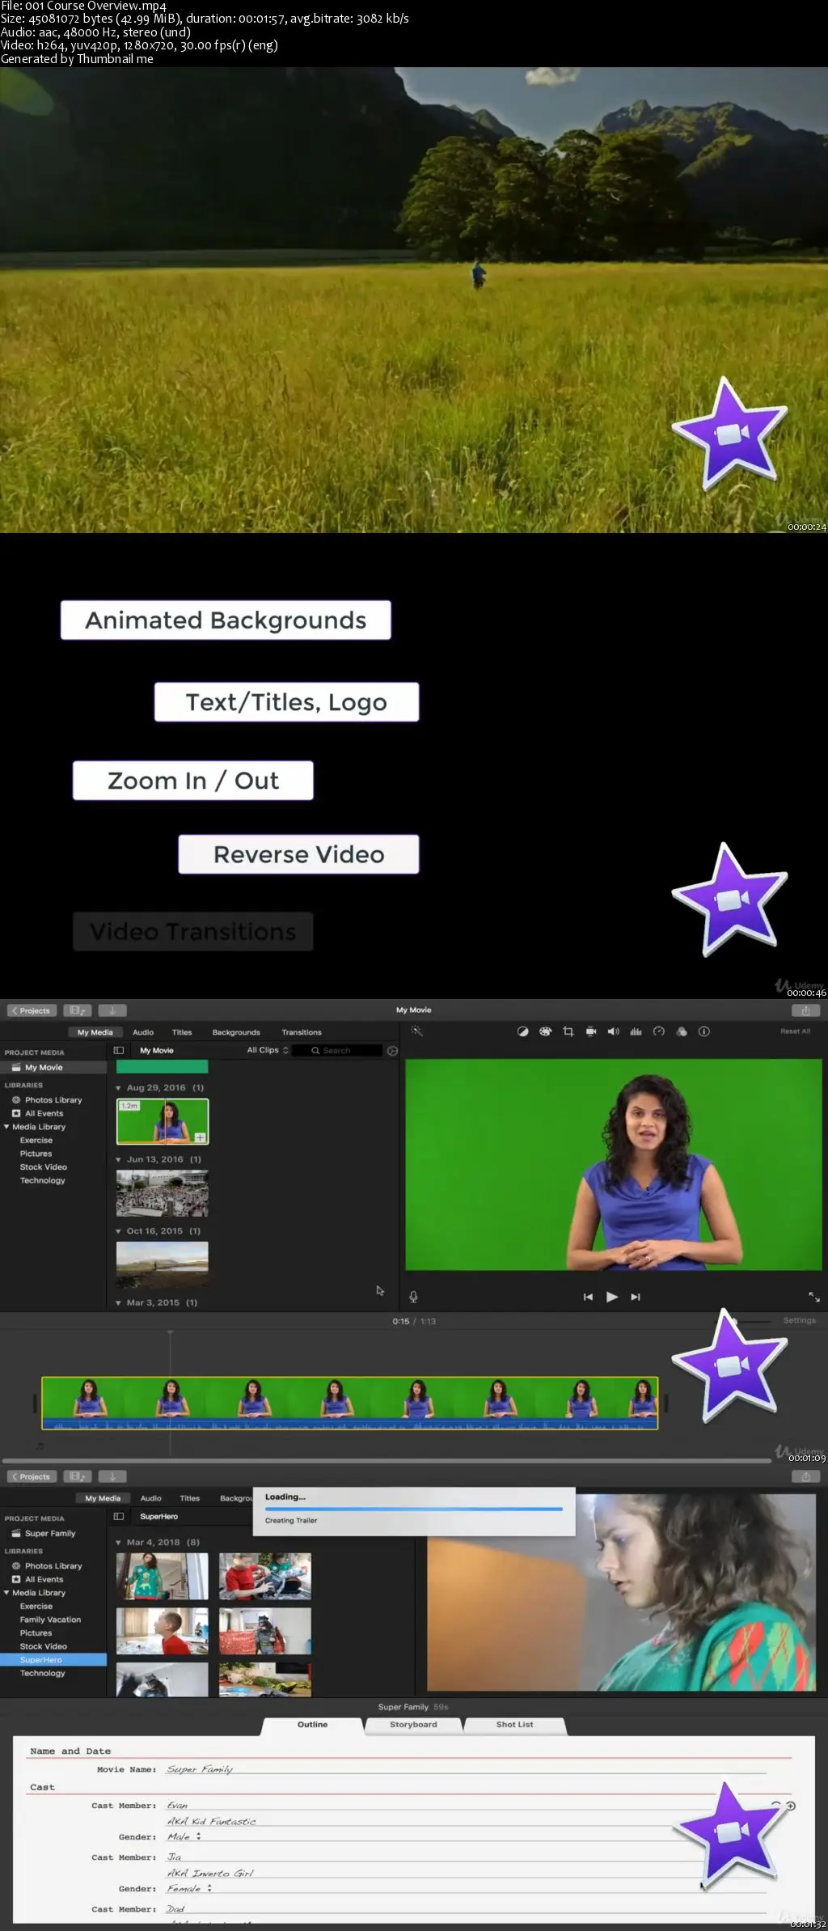The width and height of the screenshot is (828, 1931).
Task: Switch to the Backgrounds tab in My Movie
Action: pos(236,1032)
